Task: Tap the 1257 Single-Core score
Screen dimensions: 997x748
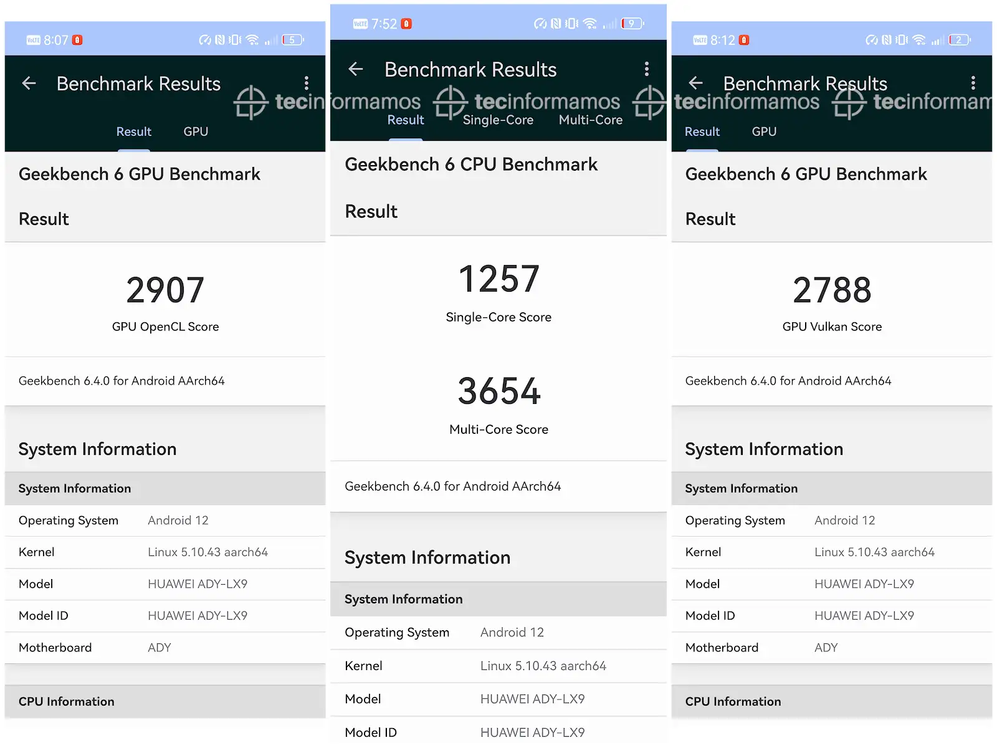Action: 499,279
